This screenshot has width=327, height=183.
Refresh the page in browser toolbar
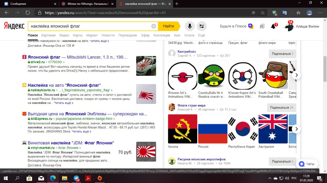pos(28,12)
